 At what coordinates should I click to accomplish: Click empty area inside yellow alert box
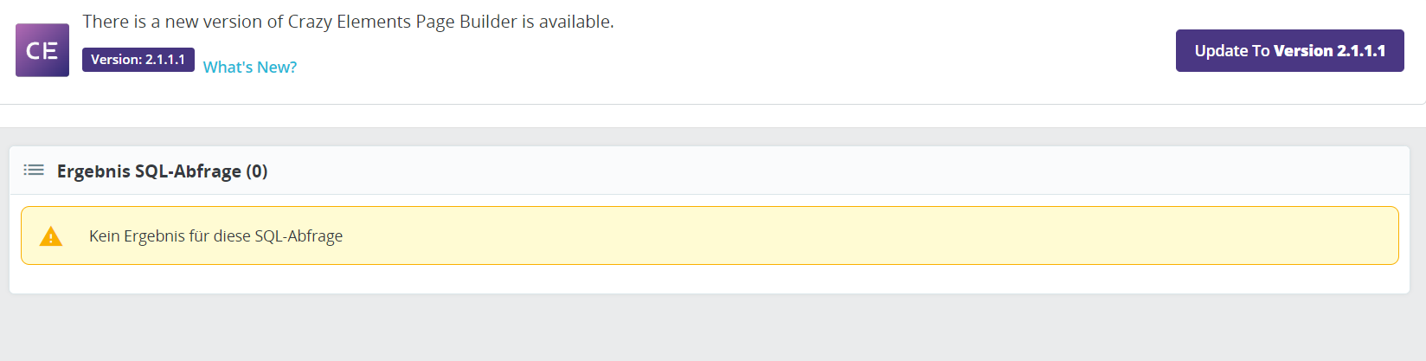click(865, 235)
